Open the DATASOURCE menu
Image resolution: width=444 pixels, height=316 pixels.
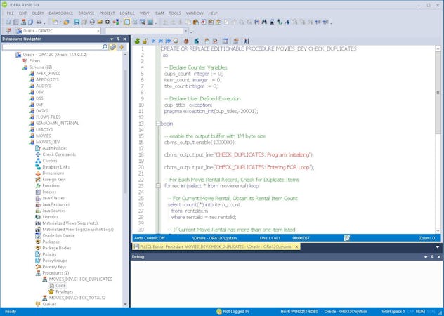(x=61, y=13)
